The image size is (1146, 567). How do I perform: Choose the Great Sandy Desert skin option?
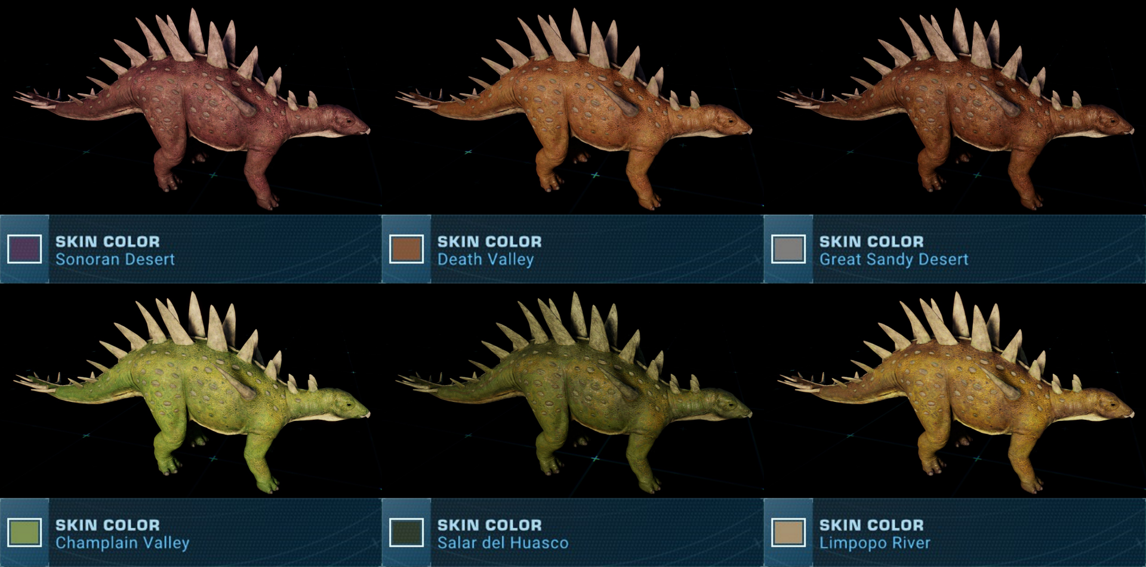pyautogui.click(x=894, y=259)
